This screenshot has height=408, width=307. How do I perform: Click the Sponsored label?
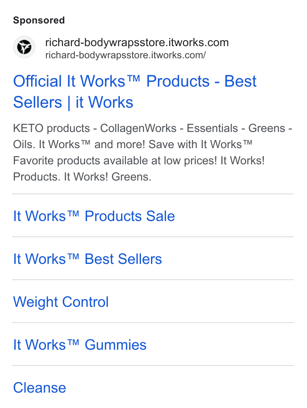39,20
